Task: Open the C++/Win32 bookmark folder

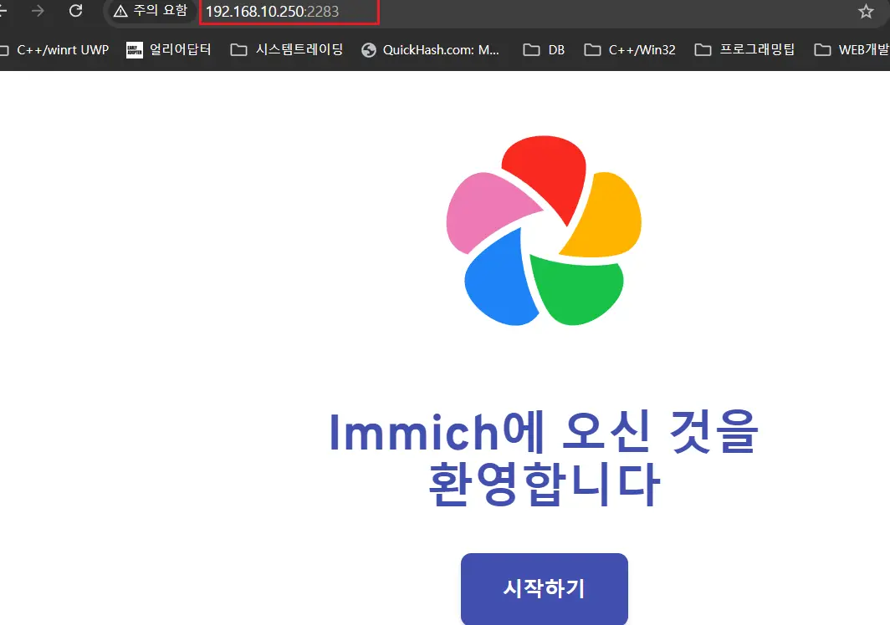Action: coord(630,50)
